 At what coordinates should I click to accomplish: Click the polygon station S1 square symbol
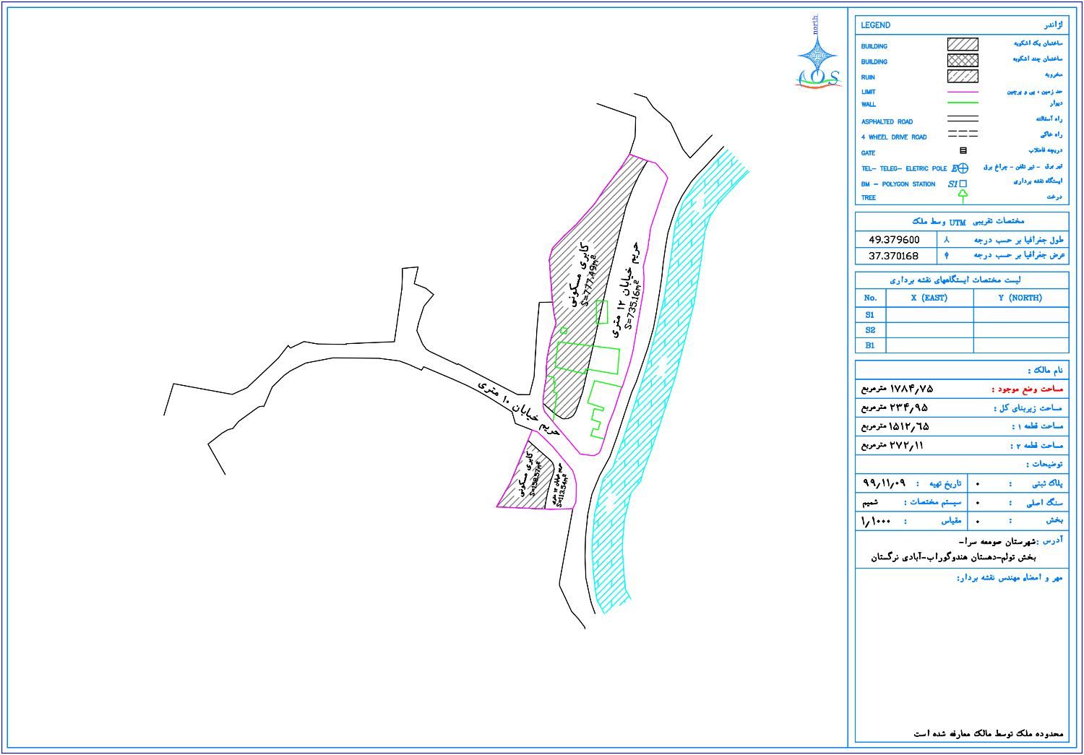tap(963, 184)
